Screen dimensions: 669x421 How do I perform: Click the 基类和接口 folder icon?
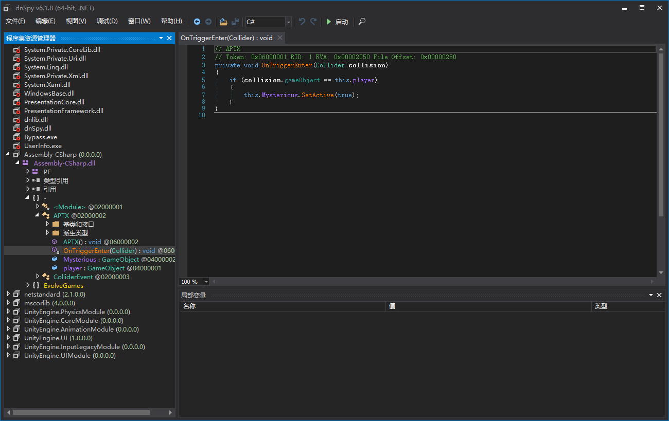[56, 224]
